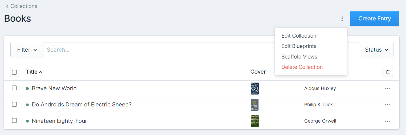Check the Nineteen Eighty-Four row checkbox
The width and height of the screenshot is (406, 135).
[14, 120]
